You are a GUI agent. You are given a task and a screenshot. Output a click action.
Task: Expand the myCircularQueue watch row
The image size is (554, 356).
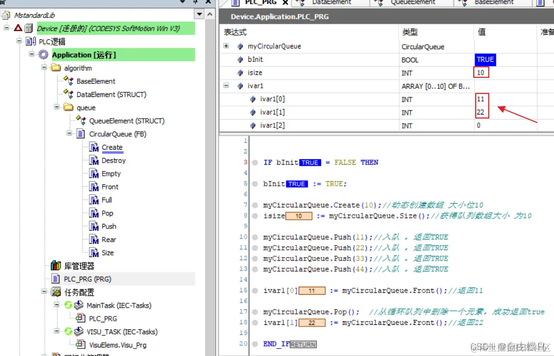click(x=226, y=46)
